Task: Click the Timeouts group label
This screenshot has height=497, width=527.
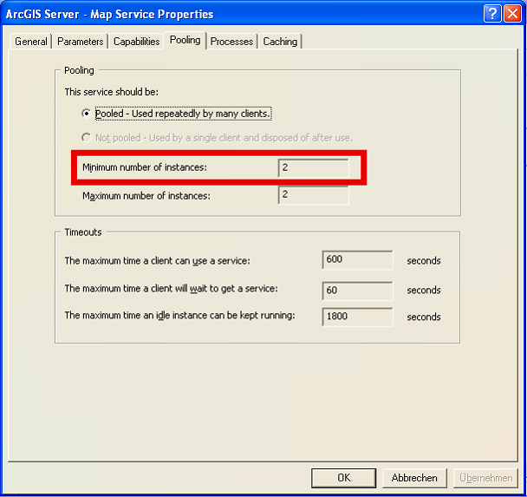Action: pos(83,232)
